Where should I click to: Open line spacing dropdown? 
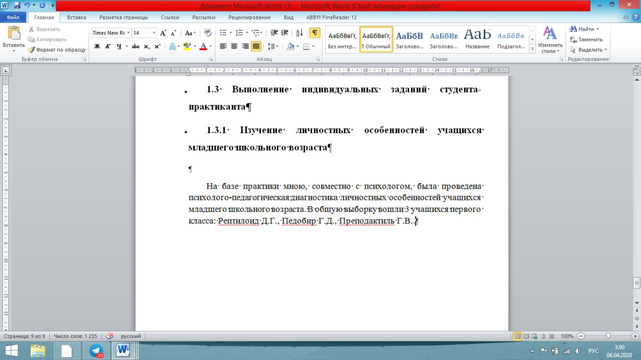point(273,47)
